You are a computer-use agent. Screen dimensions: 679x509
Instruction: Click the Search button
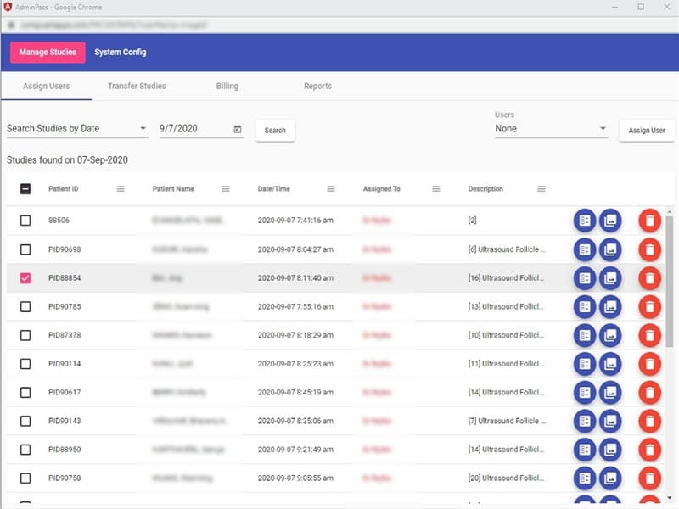[x=275, y=131]
